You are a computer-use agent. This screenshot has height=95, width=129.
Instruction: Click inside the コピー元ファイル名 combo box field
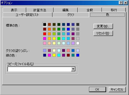tap(39, 69)
